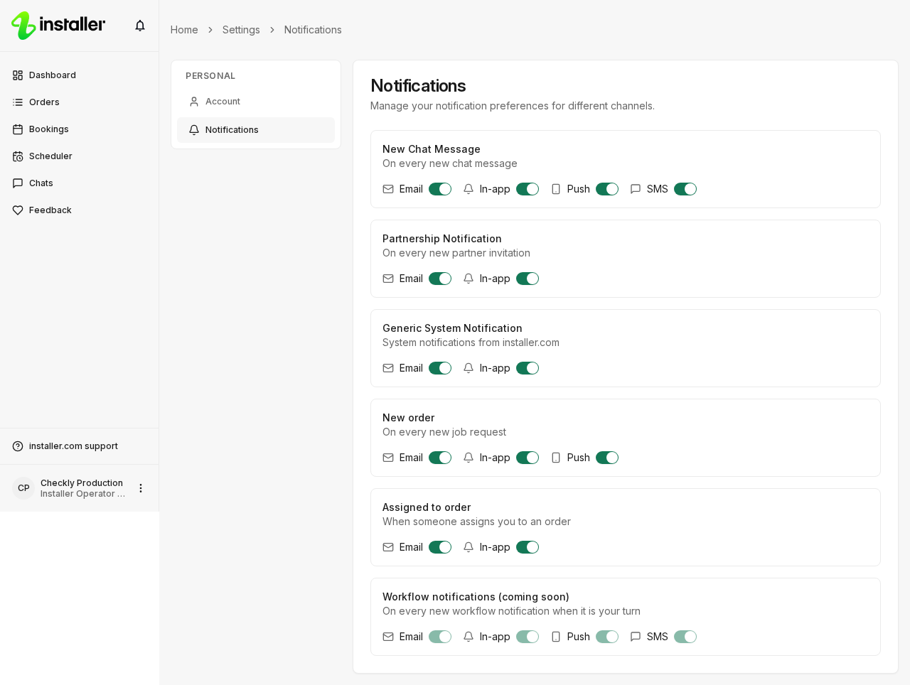This screenshot has width=910, height=685.
Task: Click the Scheduler clock-calendar icon
Action: click(18, 156)
